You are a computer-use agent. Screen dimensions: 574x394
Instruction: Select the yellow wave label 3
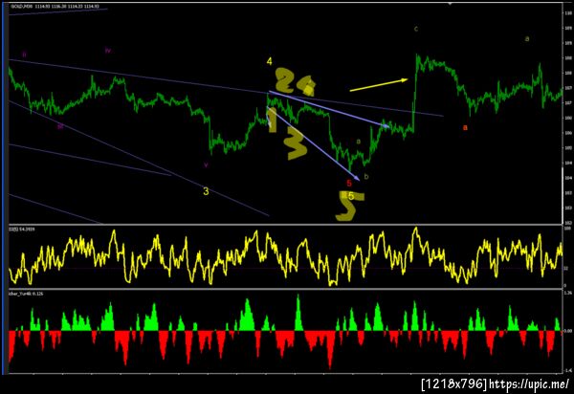(x=206, y=191)
